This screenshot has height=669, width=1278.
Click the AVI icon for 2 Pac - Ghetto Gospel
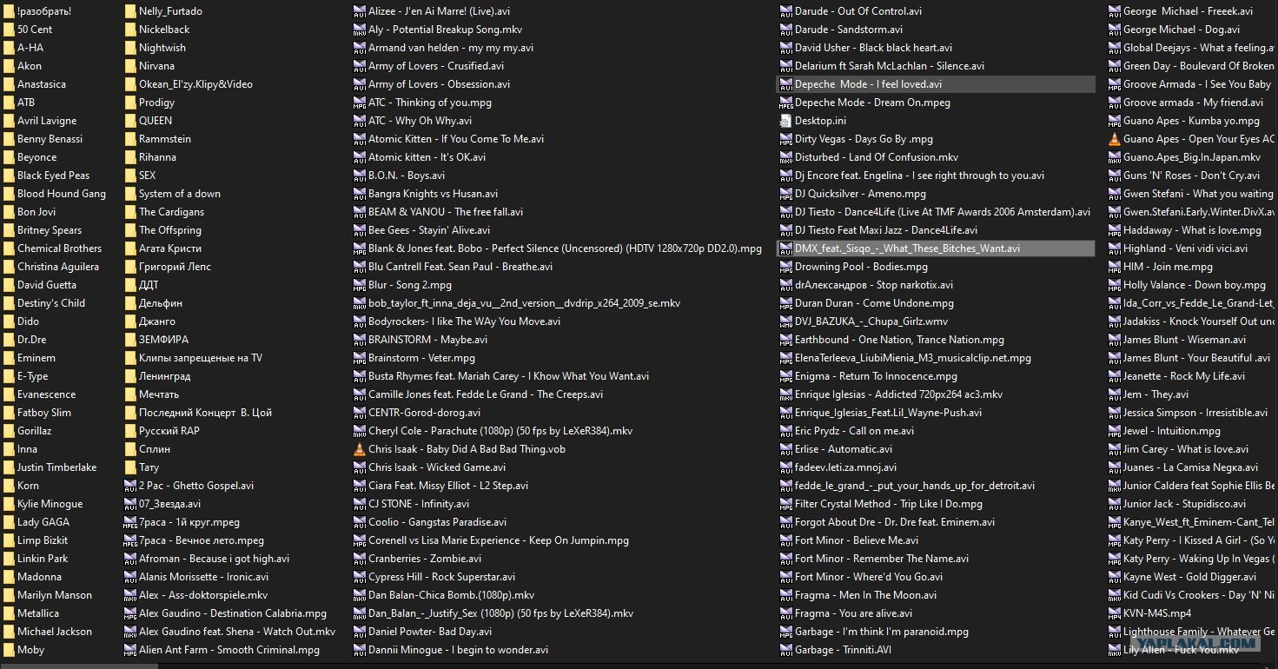click(x=130, y=486)
